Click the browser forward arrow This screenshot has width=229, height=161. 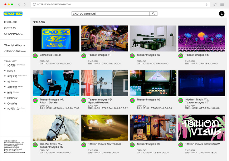(24, 4)
